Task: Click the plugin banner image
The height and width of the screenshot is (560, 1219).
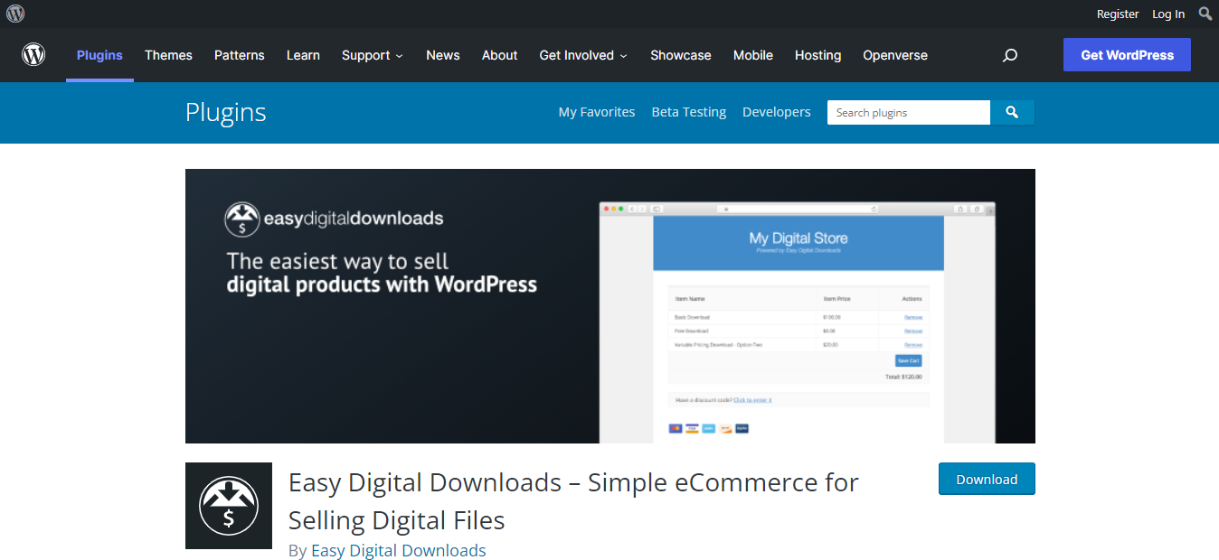Action: [610, 306]
